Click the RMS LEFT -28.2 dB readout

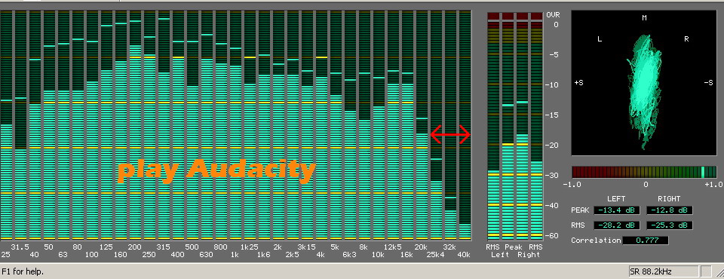pos(616,225)
